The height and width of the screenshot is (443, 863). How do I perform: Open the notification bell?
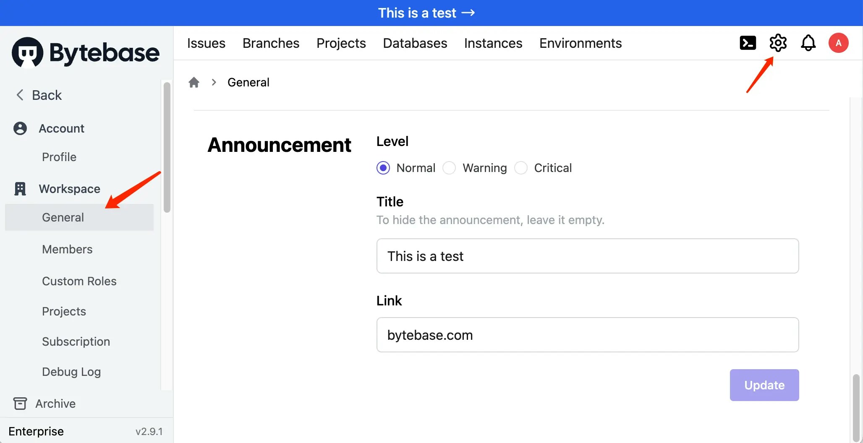coord(808,43)
